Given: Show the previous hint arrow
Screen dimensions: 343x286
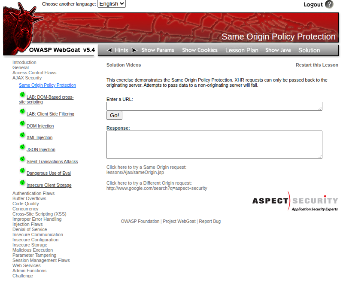Looking at the screenshot, I should [109, 50].
